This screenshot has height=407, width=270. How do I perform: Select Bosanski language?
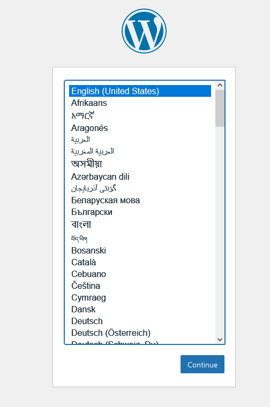tap(140, 250)
